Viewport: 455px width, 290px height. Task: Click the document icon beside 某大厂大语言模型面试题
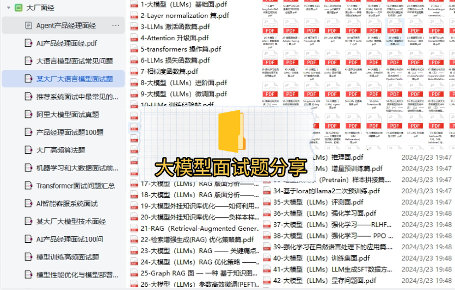(x=28, y=79)
